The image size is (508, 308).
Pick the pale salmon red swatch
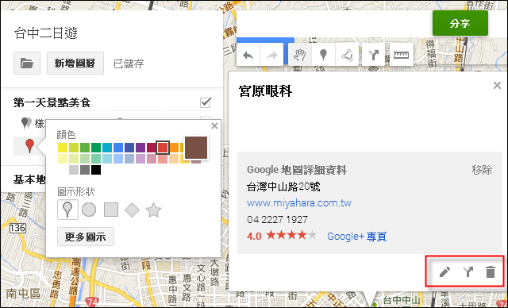[x=163, y=159]
